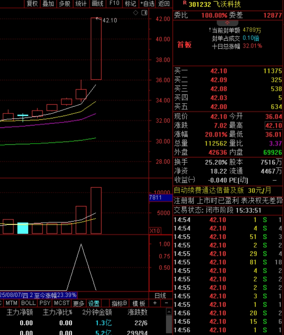Image resolution: width=284 pixels, height=335 pixels.
Task: Click the 总量 value 112562
Action: tap(216, 144)
